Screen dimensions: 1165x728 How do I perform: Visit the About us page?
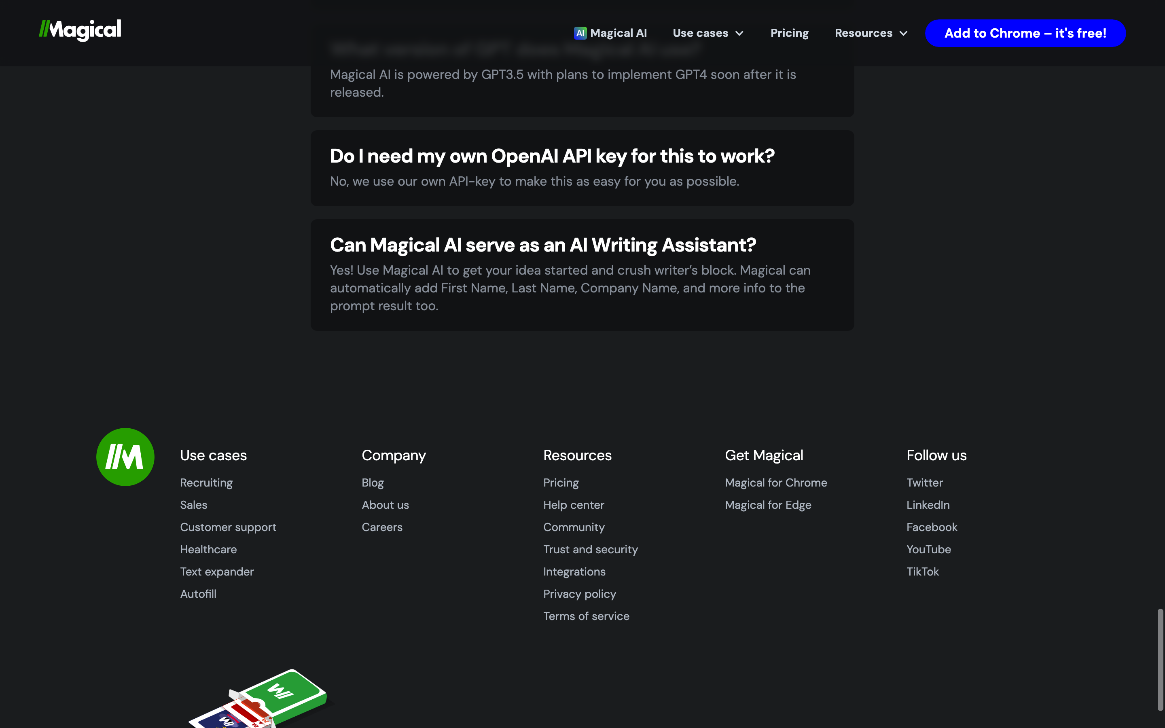coord(385,505)
